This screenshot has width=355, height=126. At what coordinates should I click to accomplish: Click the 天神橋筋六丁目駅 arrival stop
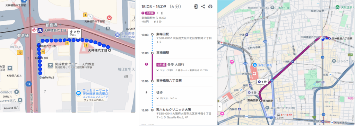click(169, 81)
